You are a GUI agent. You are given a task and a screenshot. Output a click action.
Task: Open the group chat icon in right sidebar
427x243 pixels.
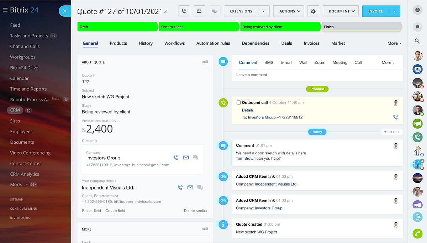pyautogui.click(x=417, y=69)
